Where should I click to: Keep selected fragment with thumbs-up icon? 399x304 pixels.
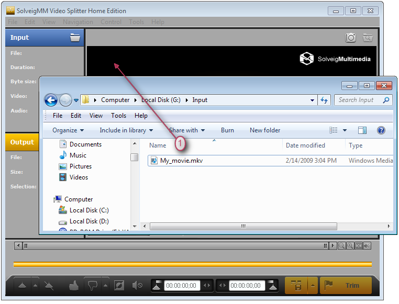[74, 286]
